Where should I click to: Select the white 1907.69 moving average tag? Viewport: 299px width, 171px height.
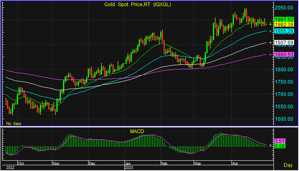[x=285, y=42]
